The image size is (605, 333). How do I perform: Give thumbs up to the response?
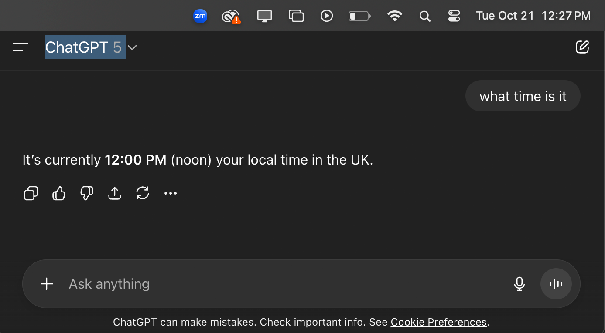click(59, 193)
